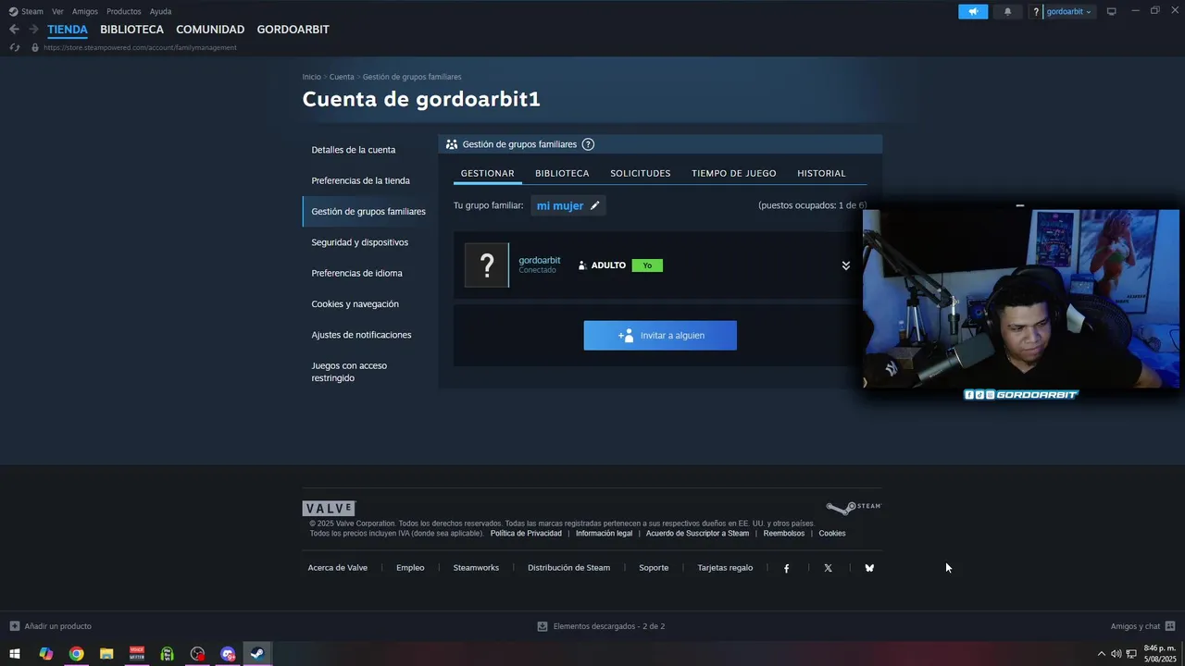Open gordoarbit member profile name
Image resolution: width=1185 pixels, height=666 pixels.
[540, 261]
